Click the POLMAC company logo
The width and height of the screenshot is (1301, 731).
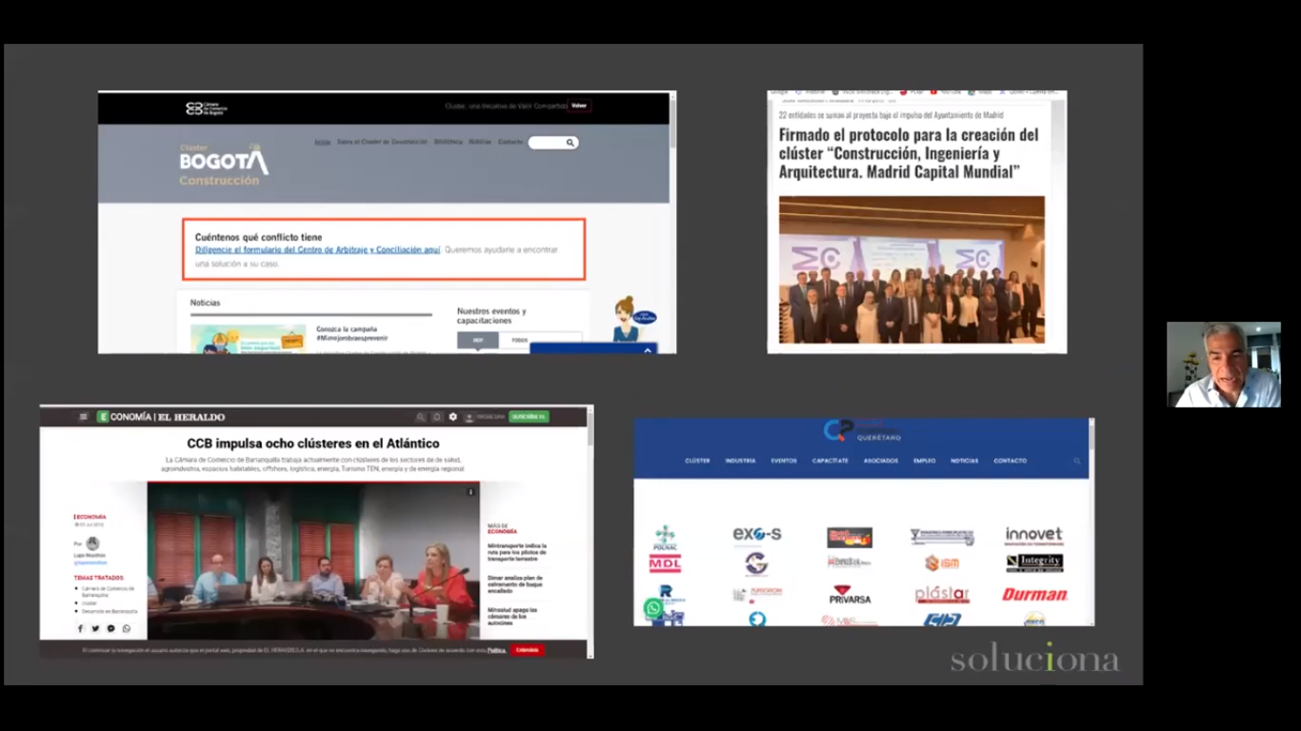tap(665, 538)
